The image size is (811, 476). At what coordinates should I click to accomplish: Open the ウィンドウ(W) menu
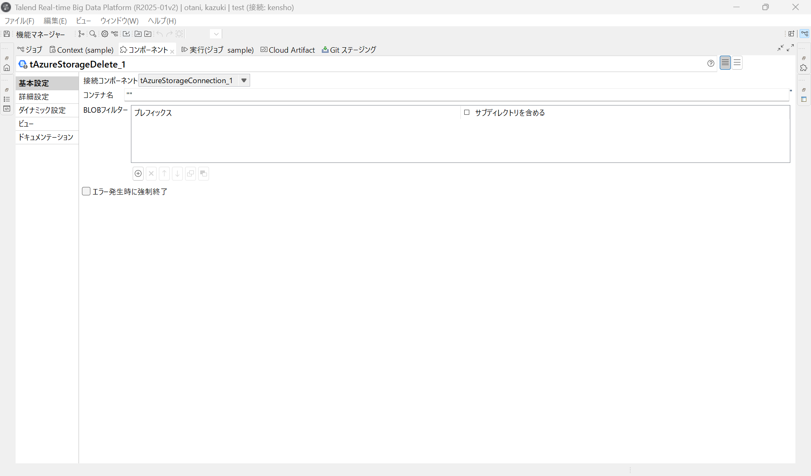coord(119,21)
